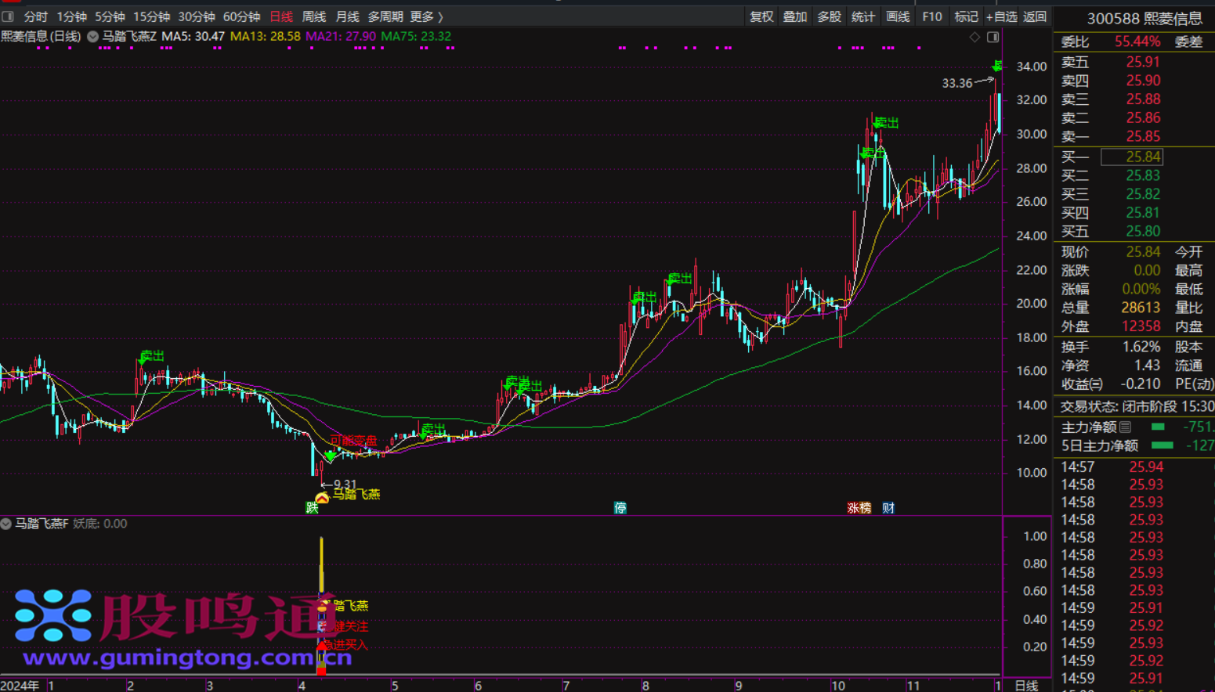
Task: Select the 5分钟 period tab
Action: tap(110, 16)
